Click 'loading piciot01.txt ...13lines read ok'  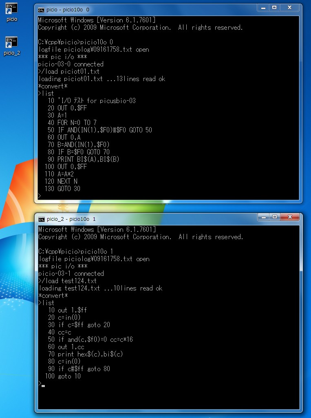click(102, 79)
